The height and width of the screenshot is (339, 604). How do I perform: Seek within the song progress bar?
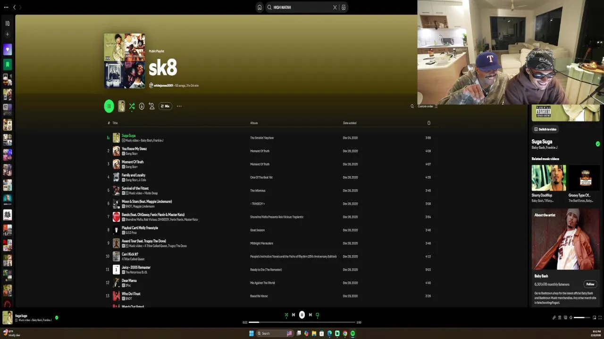tap(302, 323)
